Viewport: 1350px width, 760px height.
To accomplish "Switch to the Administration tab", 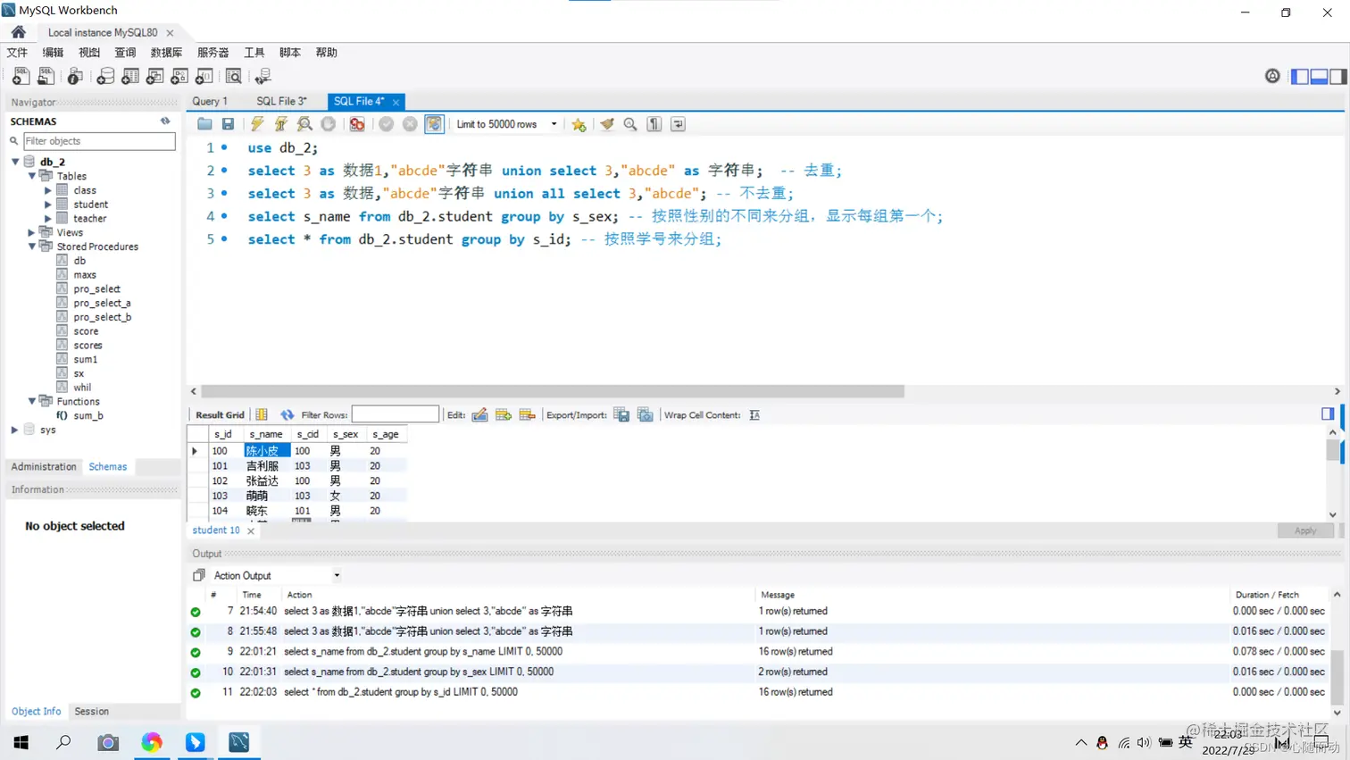I will (44, 467).
